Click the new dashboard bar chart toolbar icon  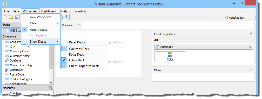(66, 17)
